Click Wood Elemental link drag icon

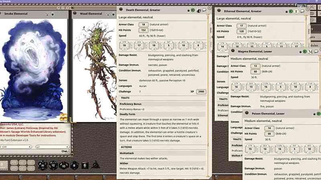[75, 13]
